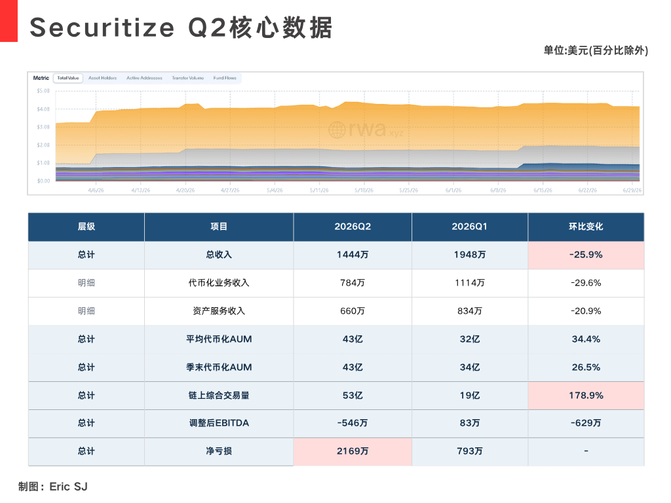This screenshot has width=671, height=503.
Task: Click the '1444万' cell
Action: point(353,255)
